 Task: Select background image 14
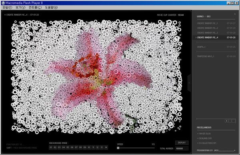[x=106, y=147]
